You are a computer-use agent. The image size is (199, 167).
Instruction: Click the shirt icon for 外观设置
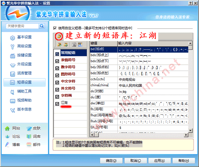click(x=13, y=65)
